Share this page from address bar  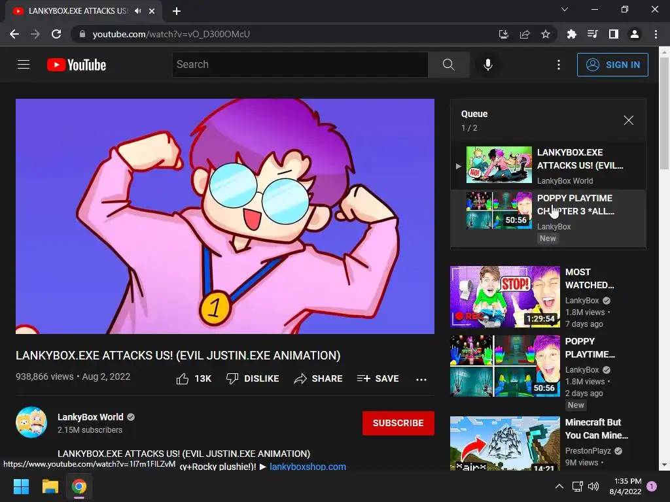(525, 34)
